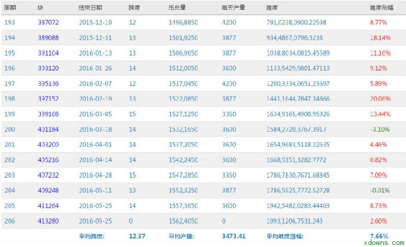Select span 15 in period 199 row
The width and height of the screenshot is (406, 247).
132,114
